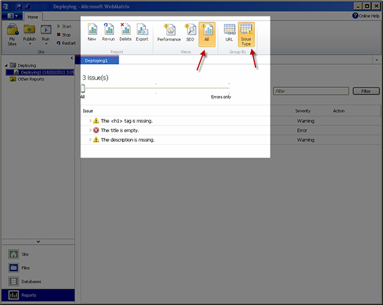Stop the site
Image resolution: width=383 pixels, height=305 pixels.
click(64, 35)
